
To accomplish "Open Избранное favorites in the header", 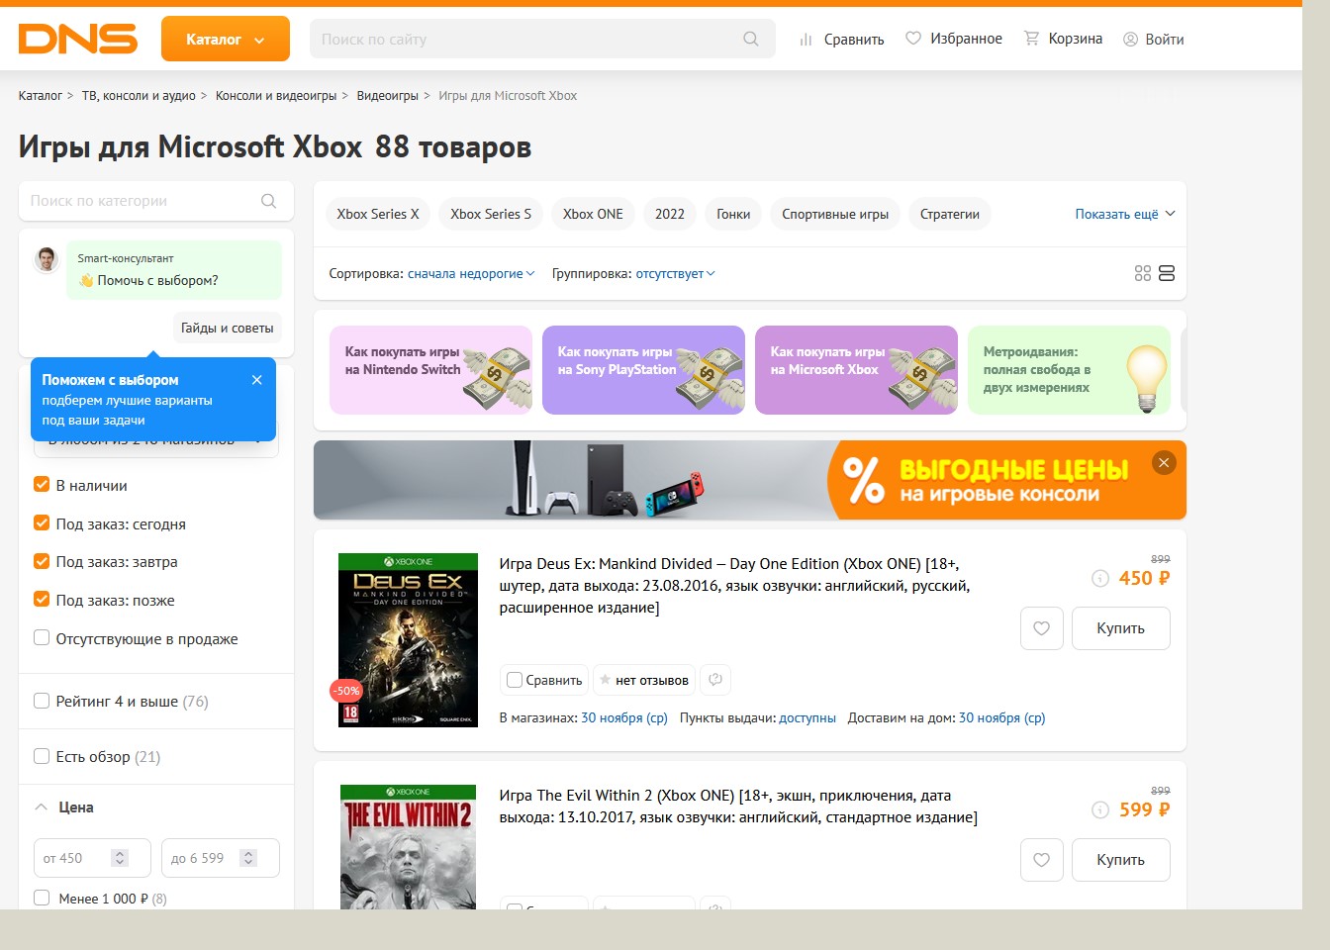I will point(954,39).
